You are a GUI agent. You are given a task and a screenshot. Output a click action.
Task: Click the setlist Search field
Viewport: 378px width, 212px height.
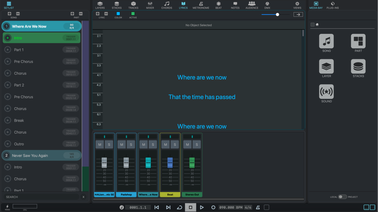pos(42,197)
